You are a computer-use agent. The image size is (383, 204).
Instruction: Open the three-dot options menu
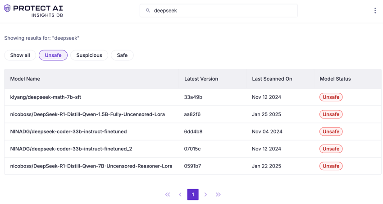[375, 10]
